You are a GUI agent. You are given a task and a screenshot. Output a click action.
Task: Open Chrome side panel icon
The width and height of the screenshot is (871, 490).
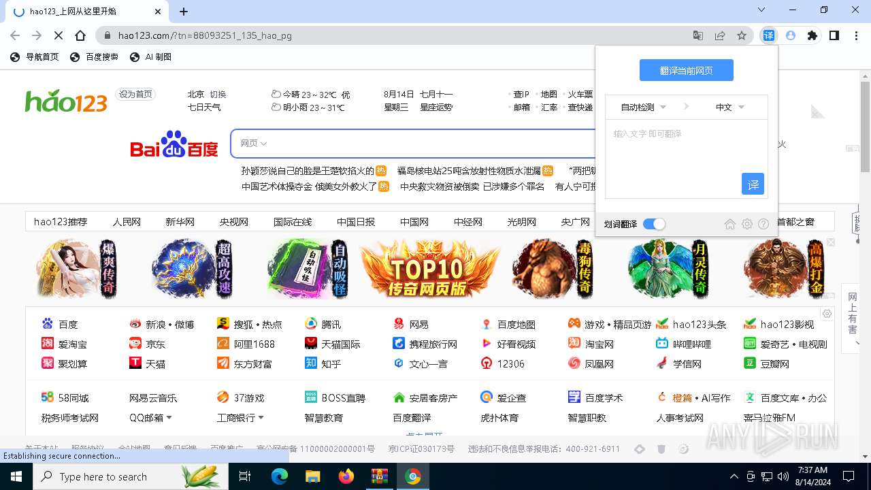[x=834, y=35]
